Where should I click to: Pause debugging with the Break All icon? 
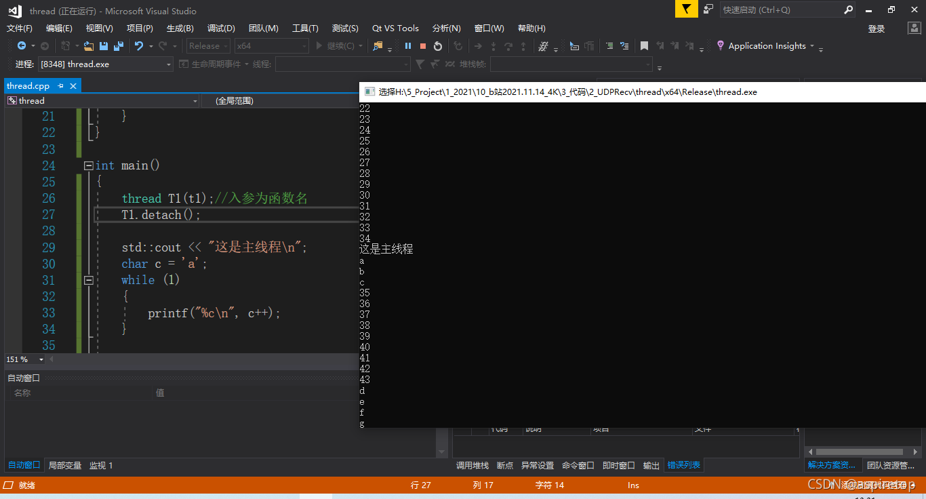(x=408, y=45)
